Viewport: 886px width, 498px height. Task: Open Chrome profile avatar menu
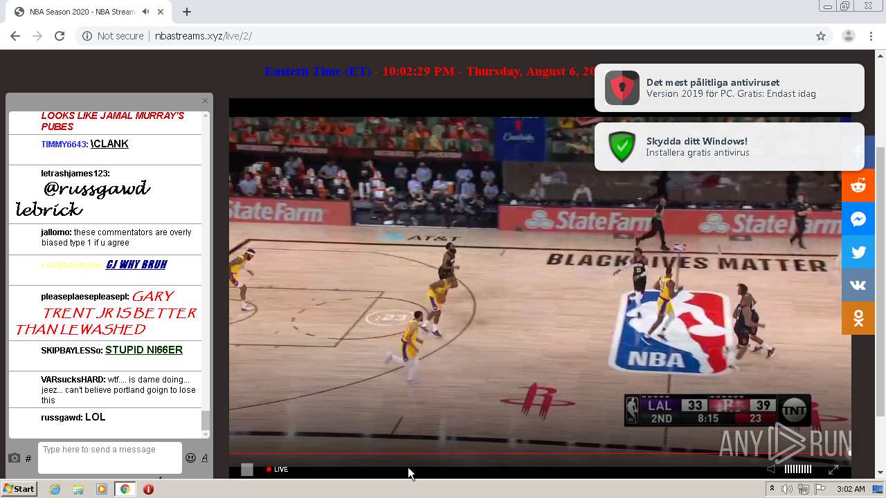click(849, 36)
